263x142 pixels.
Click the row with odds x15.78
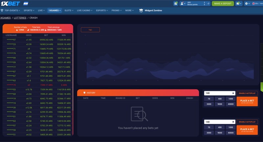pos(38,90)
